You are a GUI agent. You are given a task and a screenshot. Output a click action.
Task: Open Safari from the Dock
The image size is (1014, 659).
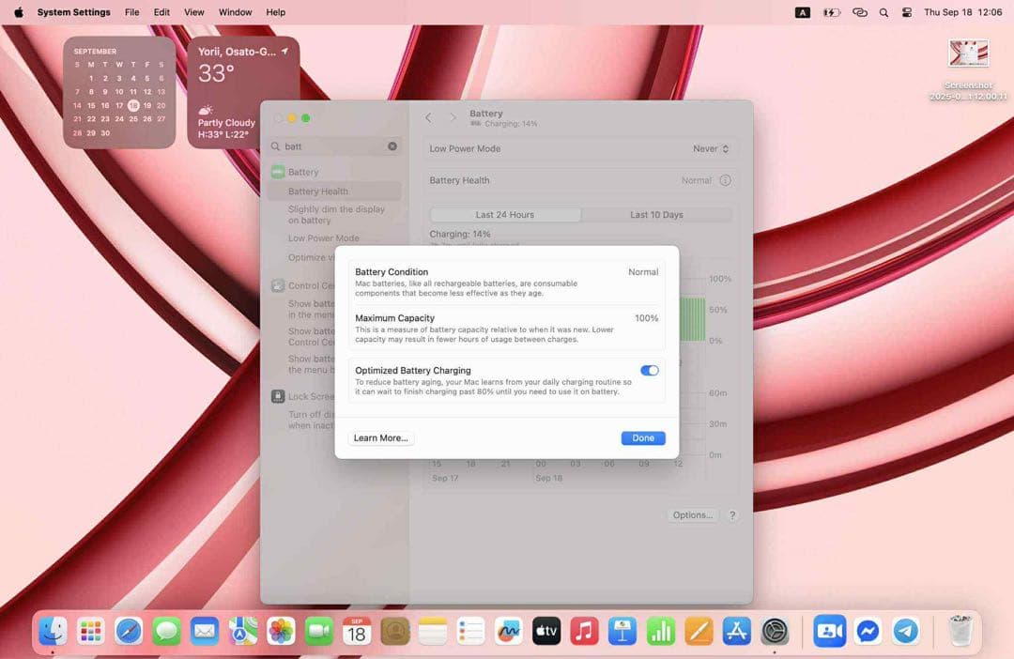coord(129,631)
